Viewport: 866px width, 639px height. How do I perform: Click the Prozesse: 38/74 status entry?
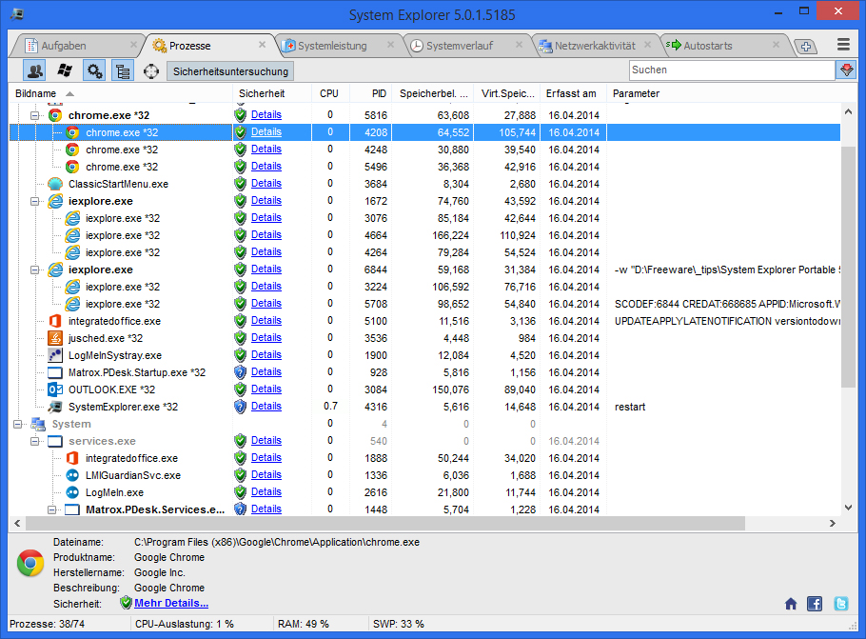tap(48, 624)
